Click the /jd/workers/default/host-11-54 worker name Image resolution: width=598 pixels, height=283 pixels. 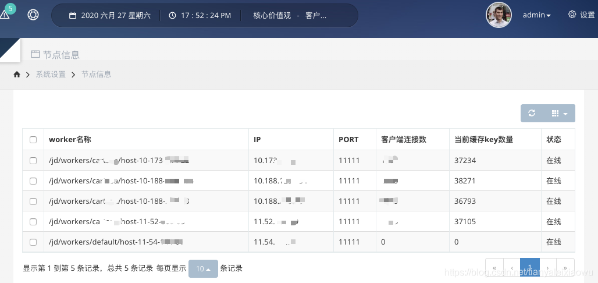tap(116, 242)
